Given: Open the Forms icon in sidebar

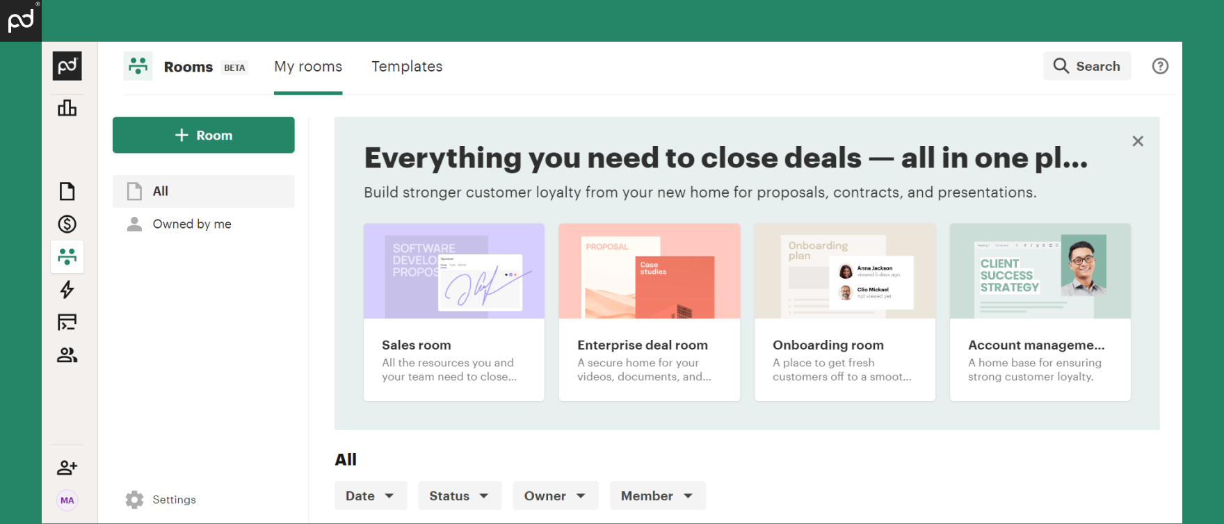Looking at the screenshot, I should coord(67,322).
